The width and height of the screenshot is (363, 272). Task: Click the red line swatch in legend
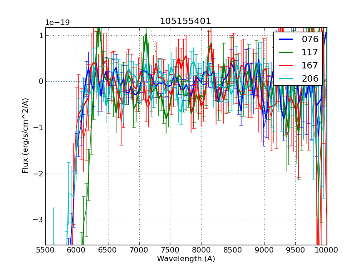(286, 65)
